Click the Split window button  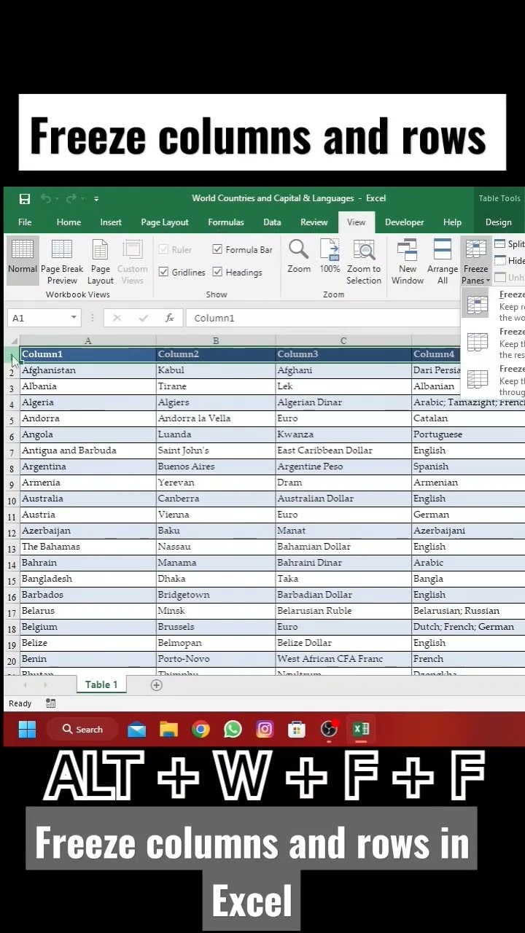pos(510,244)
